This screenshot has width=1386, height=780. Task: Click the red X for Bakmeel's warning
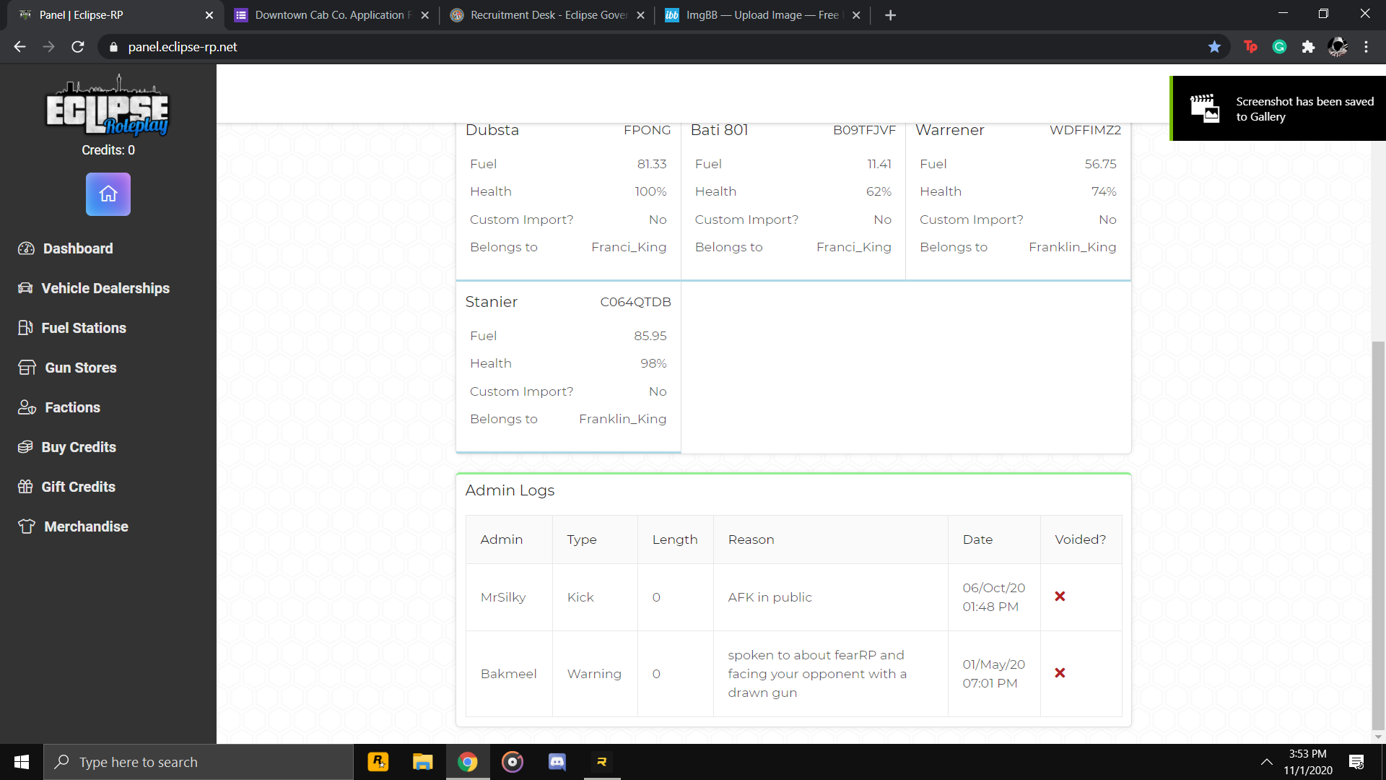click(1060, 673)
